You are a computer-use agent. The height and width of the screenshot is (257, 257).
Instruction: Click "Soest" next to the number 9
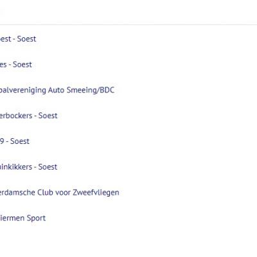point(20,141)
